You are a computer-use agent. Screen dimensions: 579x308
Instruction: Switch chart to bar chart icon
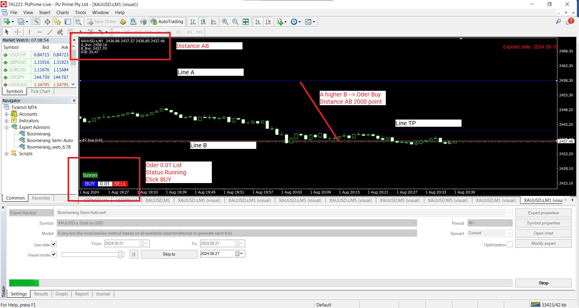coord(193,22)
